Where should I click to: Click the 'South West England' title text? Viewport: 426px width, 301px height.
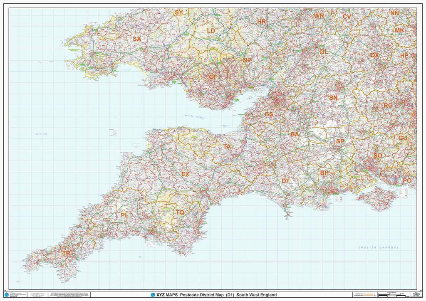tap(258, 295)
